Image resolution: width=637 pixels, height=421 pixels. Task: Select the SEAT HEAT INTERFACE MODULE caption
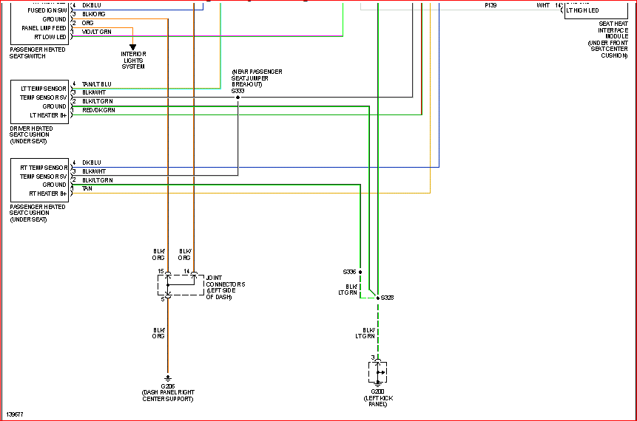pyautogui.click(x=607, y=39)
